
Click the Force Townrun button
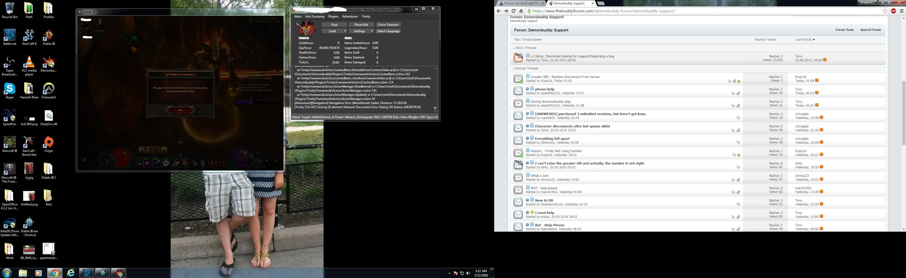[388, 25]
